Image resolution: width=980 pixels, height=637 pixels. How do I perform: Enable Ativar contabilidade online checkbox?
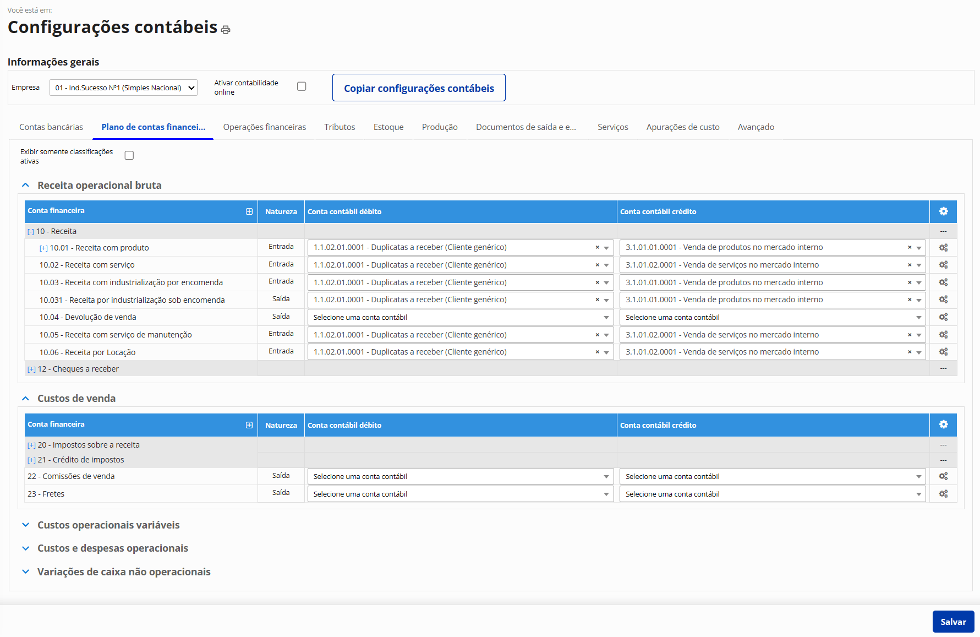click(302, 86)
